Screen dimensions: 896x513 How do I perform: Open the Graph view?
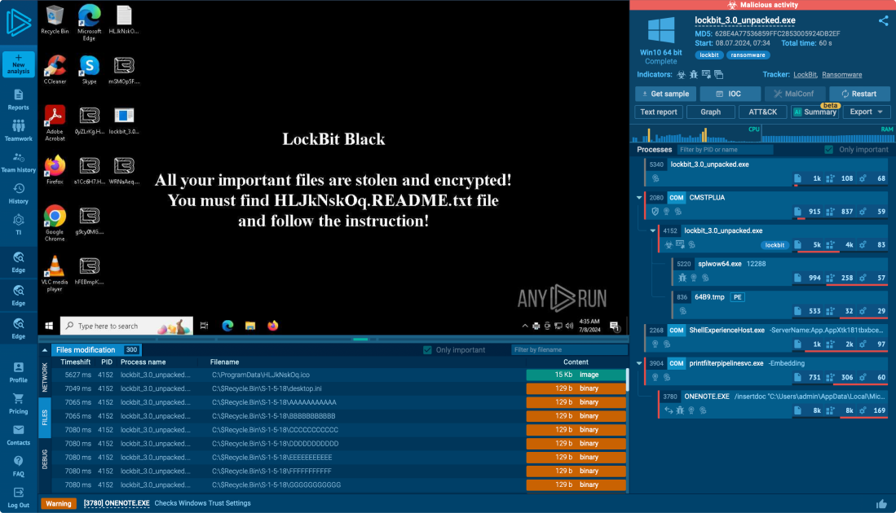[x=710, y=112]
